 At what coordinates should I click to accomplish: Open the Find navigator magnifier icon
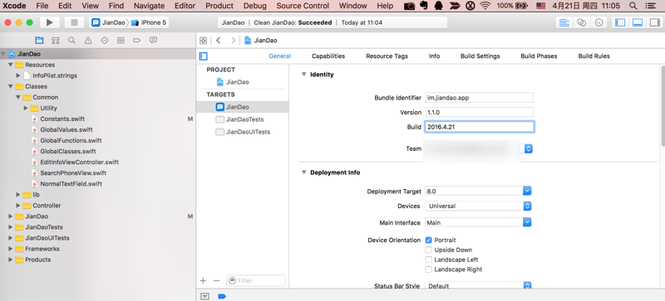[x=71, y=41]
